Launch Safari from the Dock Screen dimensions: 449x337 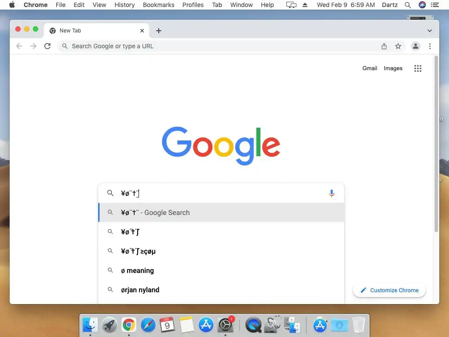148,325
